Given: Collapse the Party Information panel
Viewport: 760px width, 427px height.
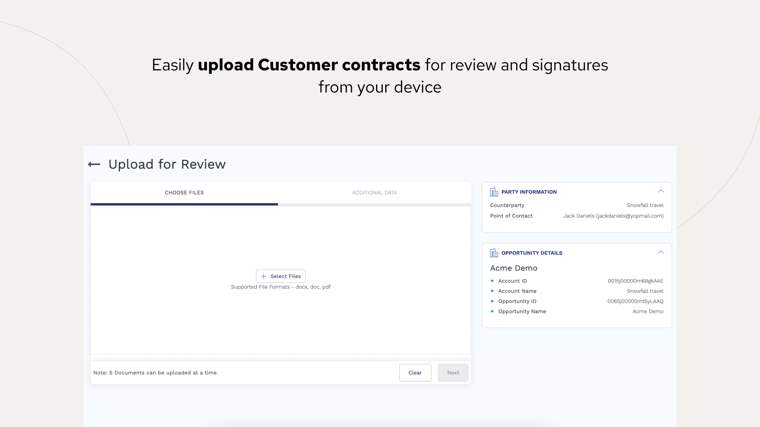Looking at the screenshot, I should pyautogui.click(x=661, y=191).
